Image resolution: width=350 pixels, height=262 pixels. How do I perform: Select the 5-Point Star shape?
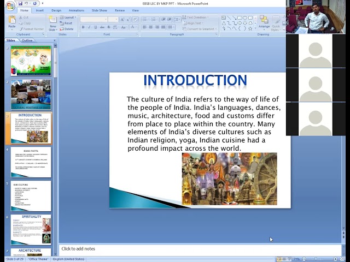point(250,28)
